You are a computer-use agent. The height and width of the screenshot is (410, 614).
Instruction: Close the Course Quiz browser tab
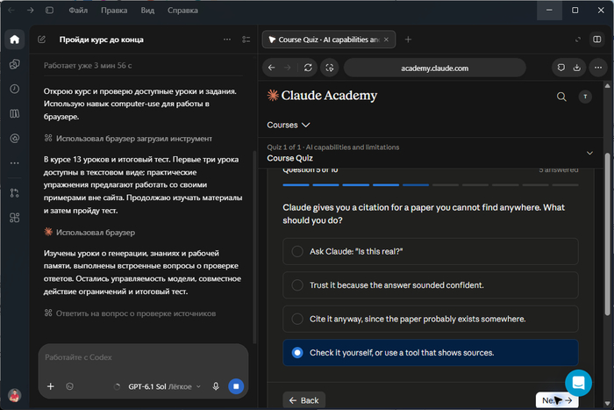386,40
